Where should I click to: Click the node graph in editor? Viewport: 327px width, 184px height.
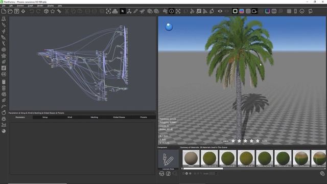pos(83,63)
